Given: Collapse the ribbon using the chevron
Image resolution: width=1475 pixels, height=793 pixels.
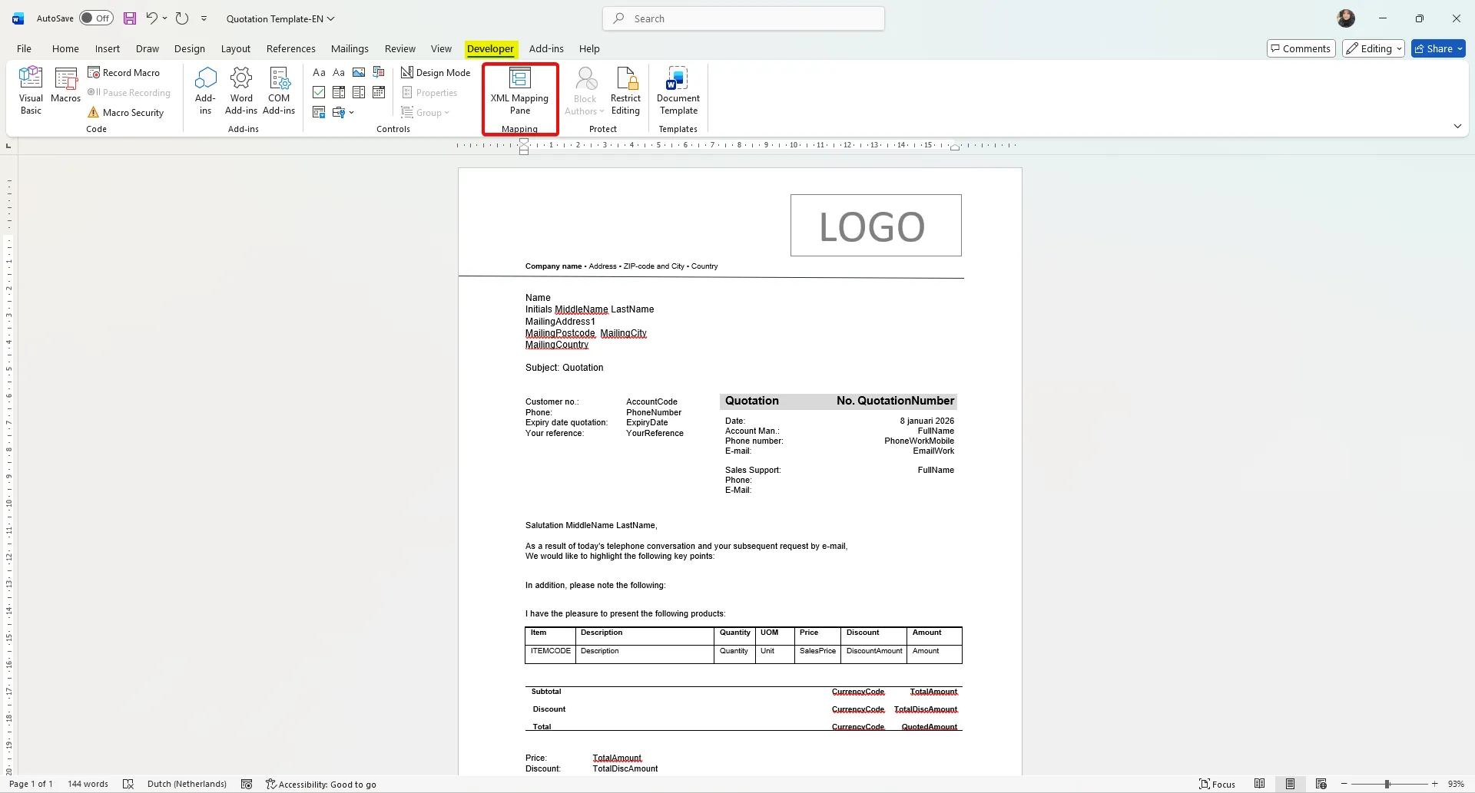Looking at the screenshot, I should [1457, 127].
